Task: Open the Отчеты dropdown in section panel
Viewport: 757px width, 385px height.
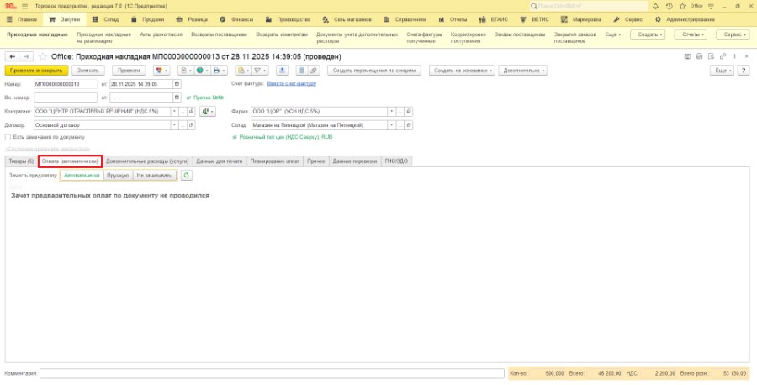Action: (691, 34)
